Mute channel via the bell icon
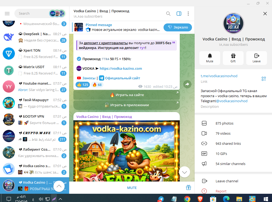The image size is (272, 202). click(x=210, y=58)
